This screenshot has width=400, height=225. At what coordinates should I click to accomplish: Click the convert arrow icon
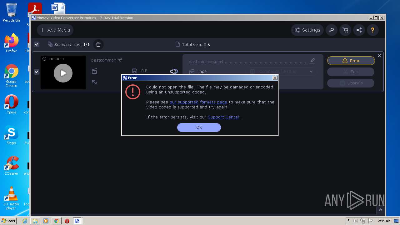tap(174, 72)
